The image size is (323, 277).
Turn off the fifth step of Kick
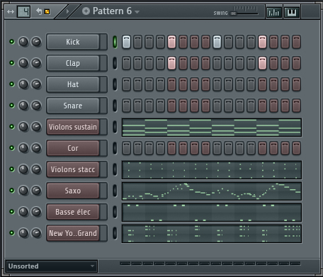171,42
